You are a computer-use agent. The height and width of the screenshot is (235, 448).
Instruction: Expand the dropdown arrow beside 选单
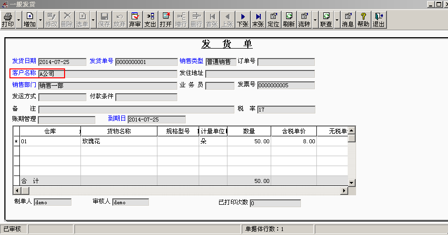tap(93, 20)
